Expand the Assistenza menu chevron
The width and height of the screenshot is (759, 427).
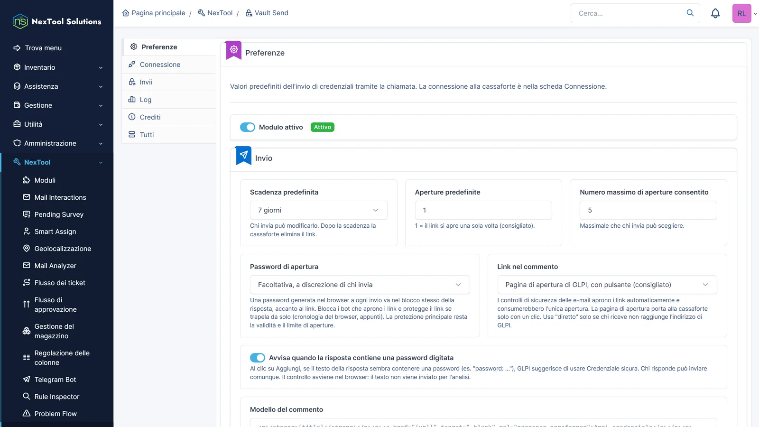pyautogui.click(x=101, y=87)
